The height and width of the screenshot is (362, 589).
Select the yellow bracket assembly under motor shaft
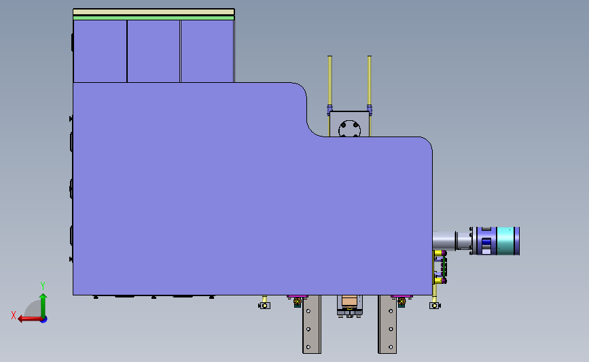[x=440, y=268]
